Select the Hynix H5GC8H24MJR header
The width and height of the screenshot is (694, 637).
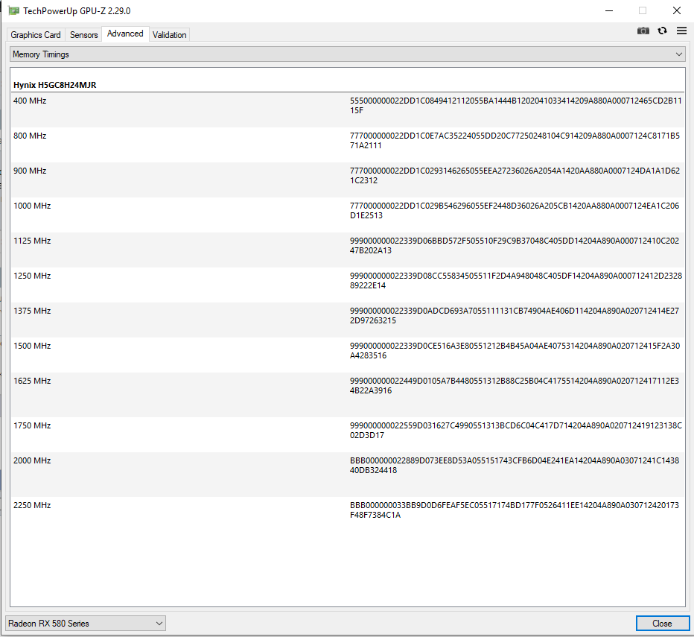click(55, 85)
